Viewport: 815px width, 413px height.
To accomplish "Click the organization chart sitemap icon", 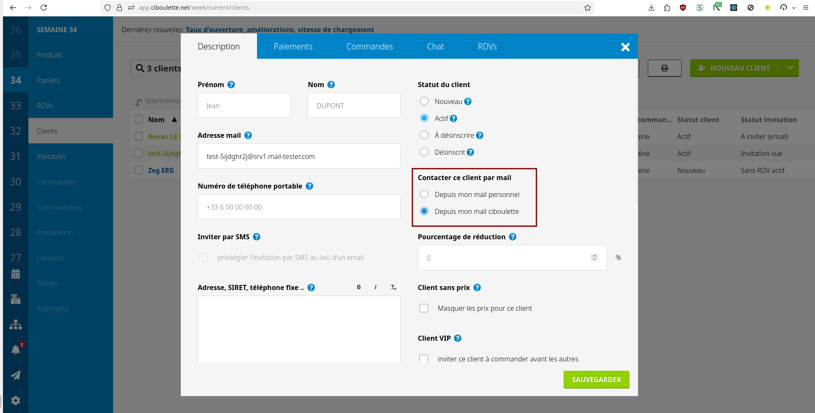I will coord(16,325).
